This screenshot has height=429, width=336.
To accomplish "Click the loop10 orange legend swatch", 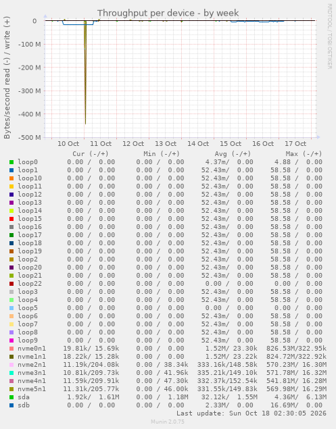I will tap(11, 178).
